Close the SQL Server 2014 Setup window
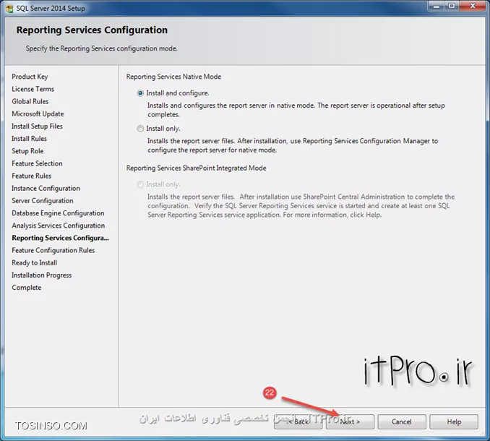 point(473,7)
